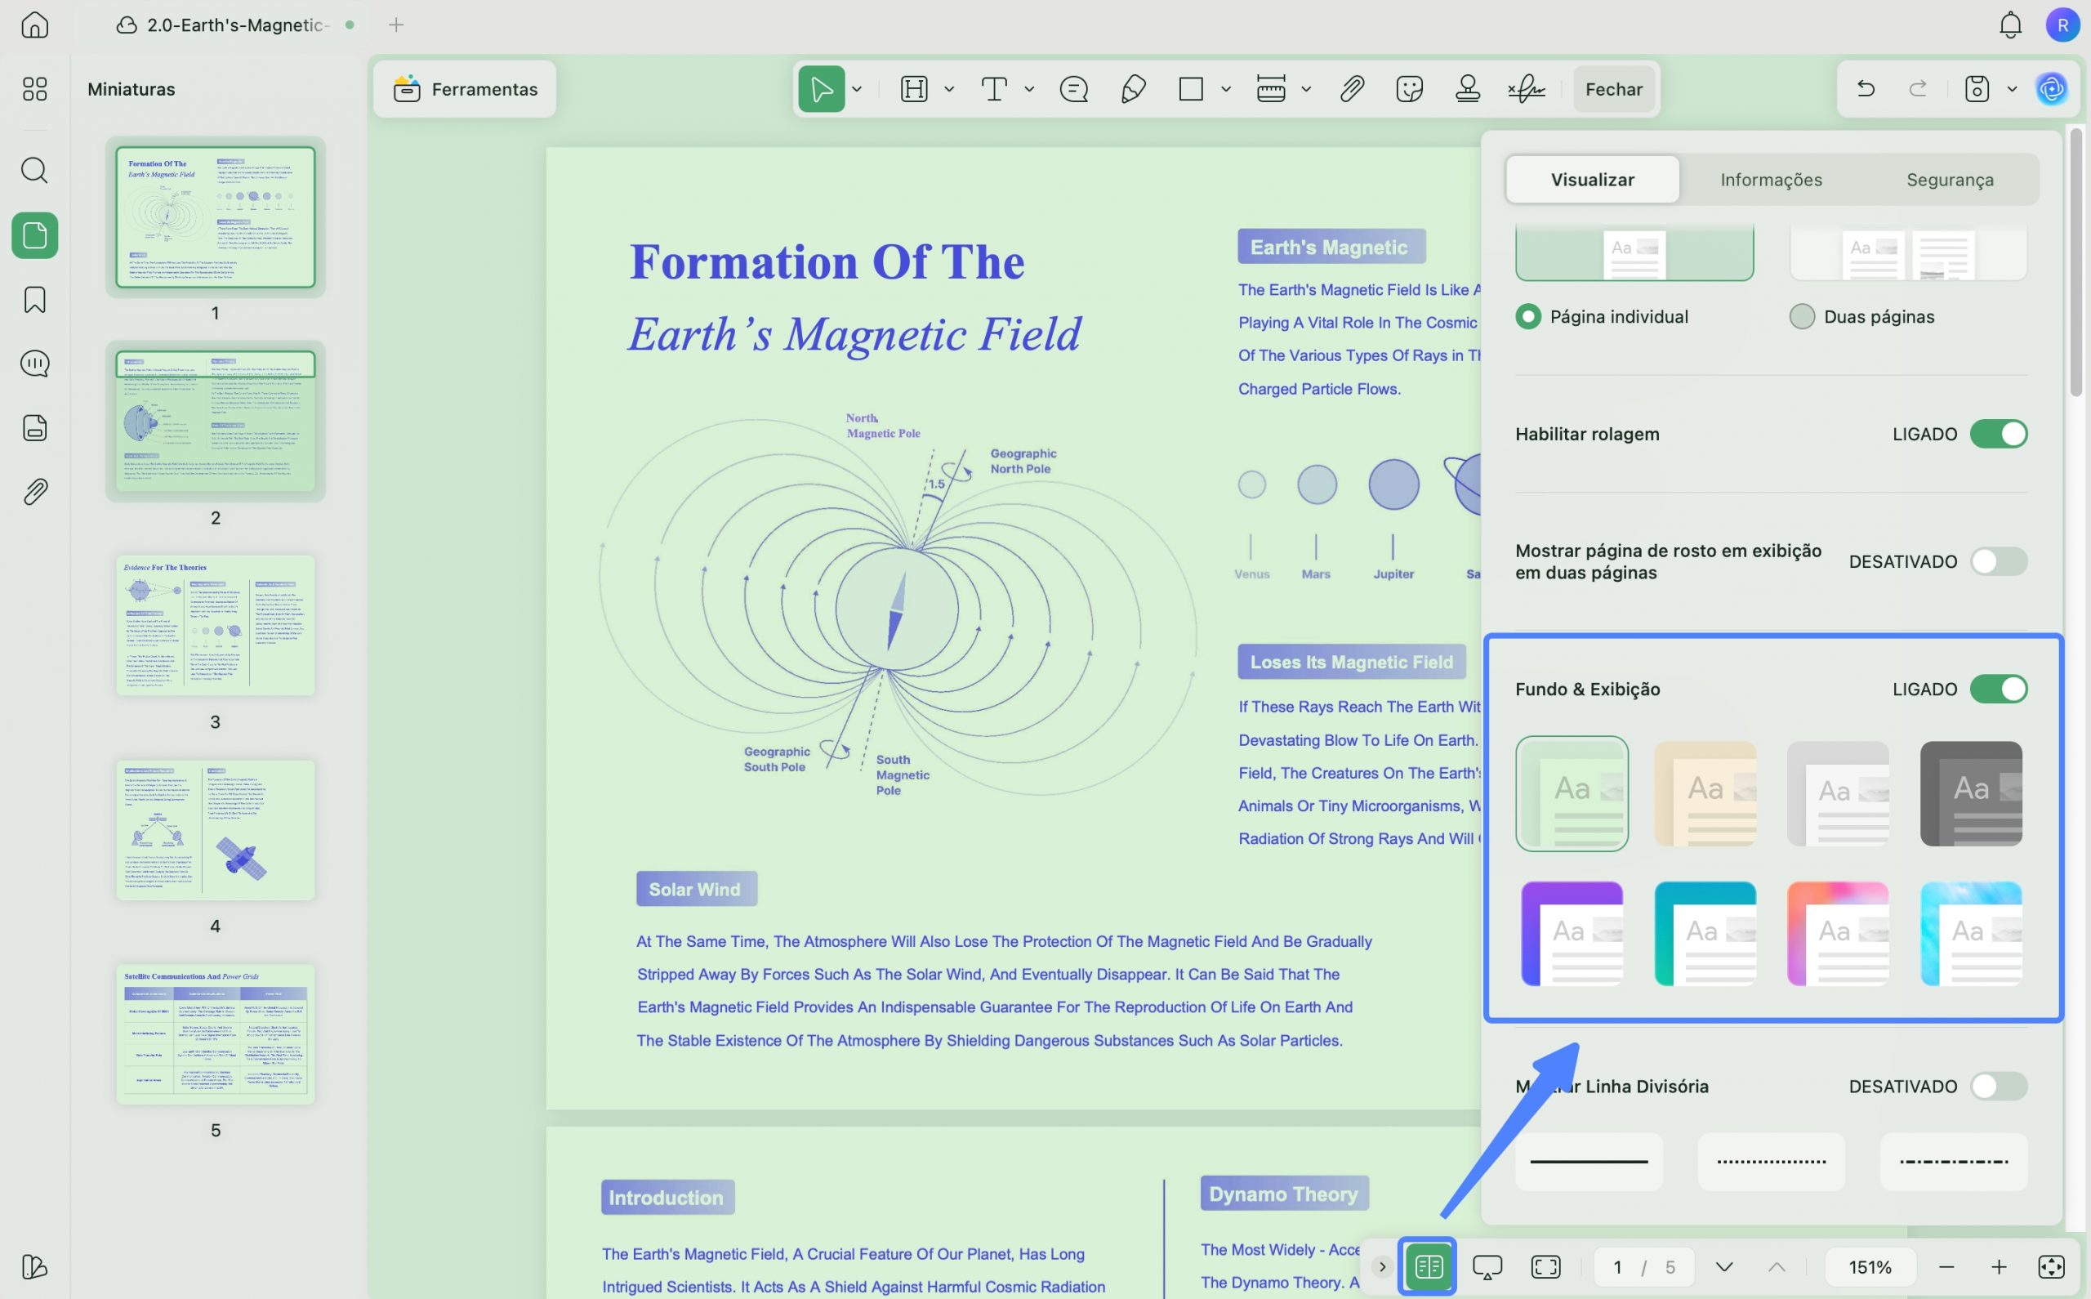Expand the bottom bar chevron
Screen dimensions: 2091x1299
[x=1382, y=1266]
